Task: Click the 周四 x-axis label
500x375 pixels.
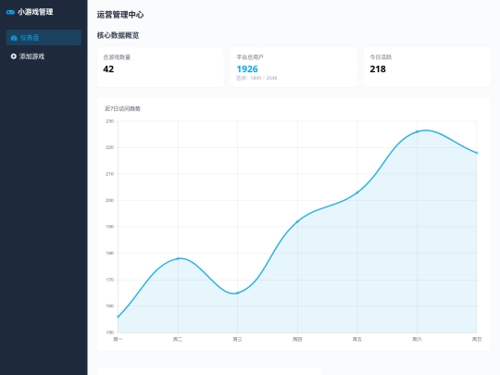Action: coord(297,339)
